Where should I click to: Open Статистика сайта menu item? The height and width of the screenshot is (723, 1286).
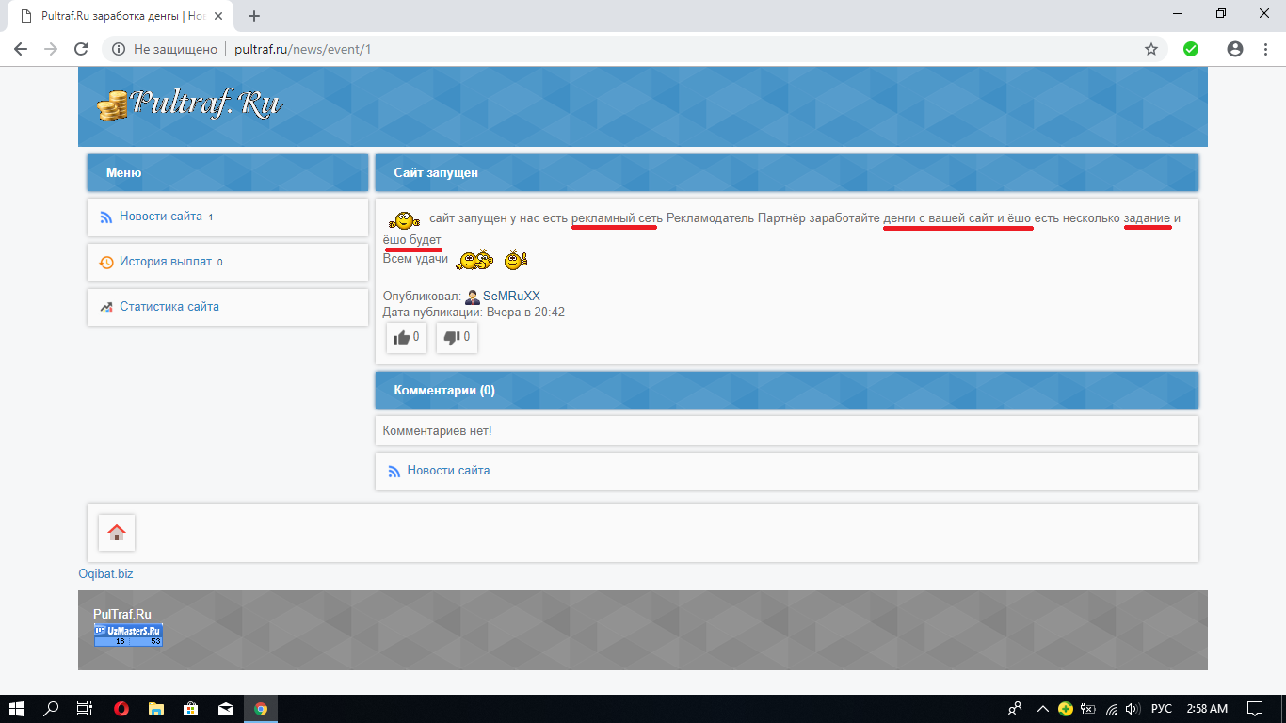[169, 307]
